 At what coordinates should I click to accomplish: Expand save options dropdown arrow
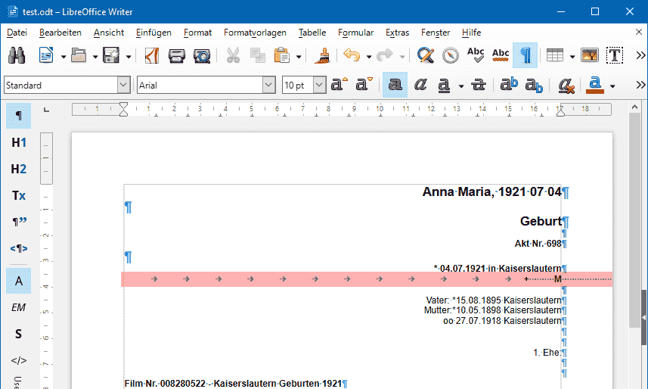tap(128, 57)
